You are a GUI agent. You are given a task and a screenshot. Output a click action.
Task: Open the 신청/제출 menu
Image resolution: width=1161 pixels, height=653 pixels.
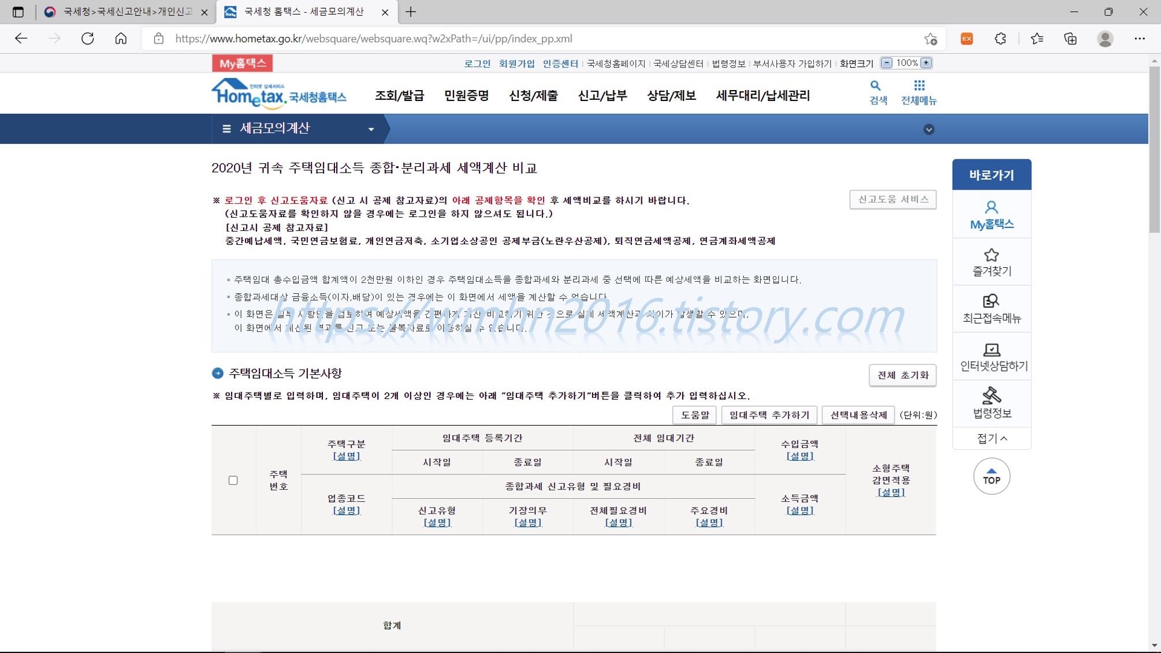click(x=533, y=96)
